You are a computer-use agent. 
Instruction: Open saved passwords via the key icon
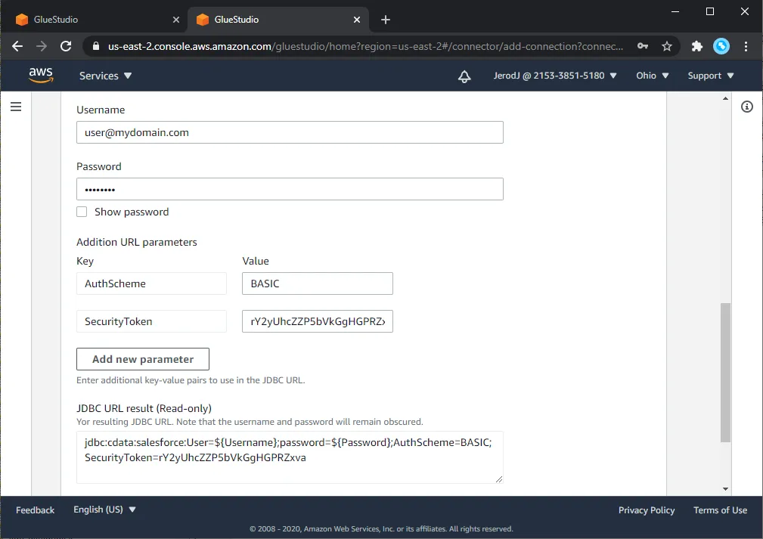pos(643,46)
